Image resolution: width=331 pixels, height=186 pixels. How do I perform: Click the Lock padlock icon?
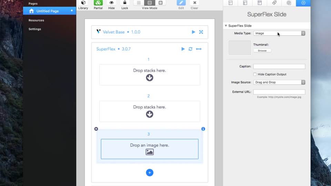click(x=124, y=3)
